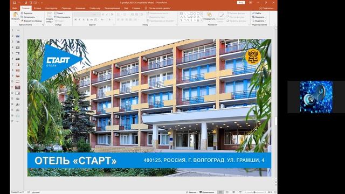Screen dimensions: 345x194
Task: Select slide 12 thumbnail in slide panel
Action: point(18,93)
